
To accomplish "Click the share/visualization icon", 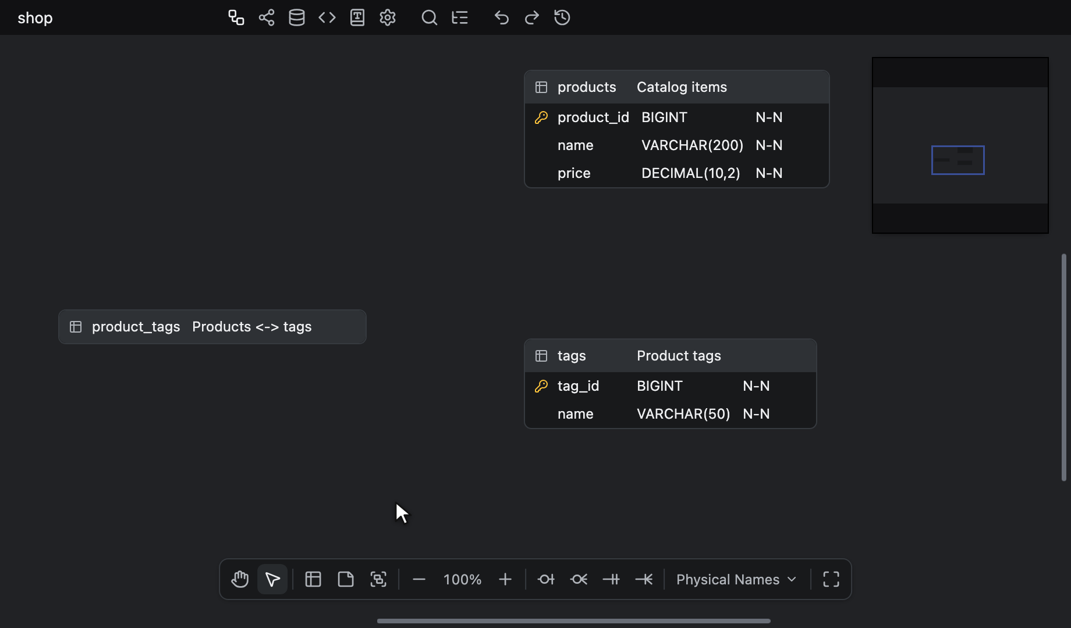I will point(267,17).
